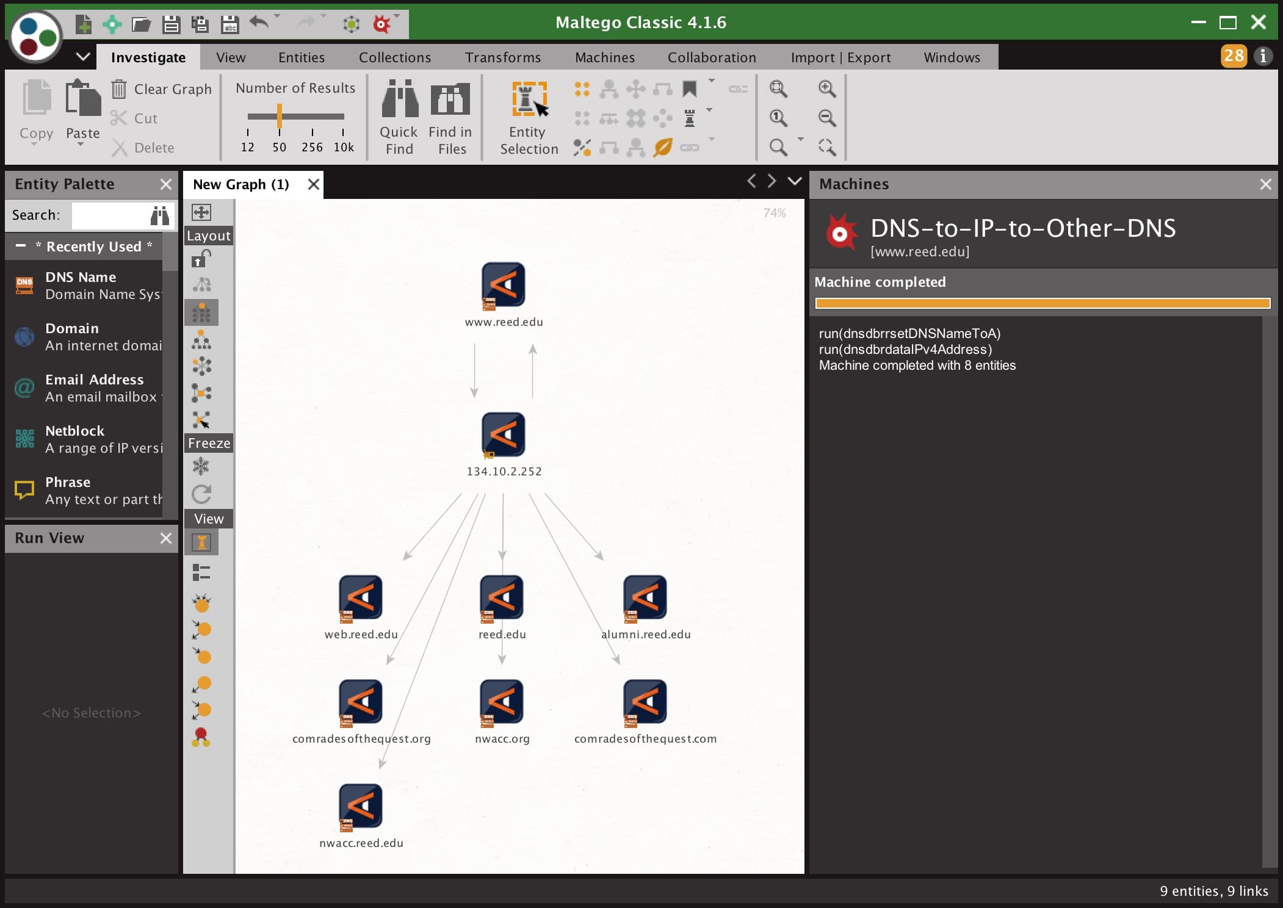
Task: Click the www.reed.edu entity node
Action: (x=504, y=285)
